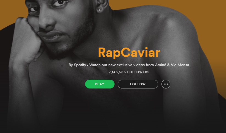226x133 pixels.
Task: Select the word FOLLOWERS under the description
Action: [x=138, y=72]
